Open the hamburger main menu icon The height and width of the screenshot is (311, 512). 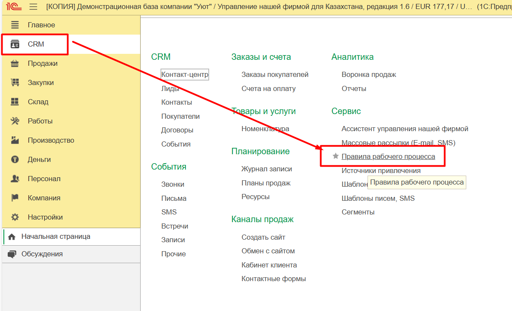[x=33, y=7]
